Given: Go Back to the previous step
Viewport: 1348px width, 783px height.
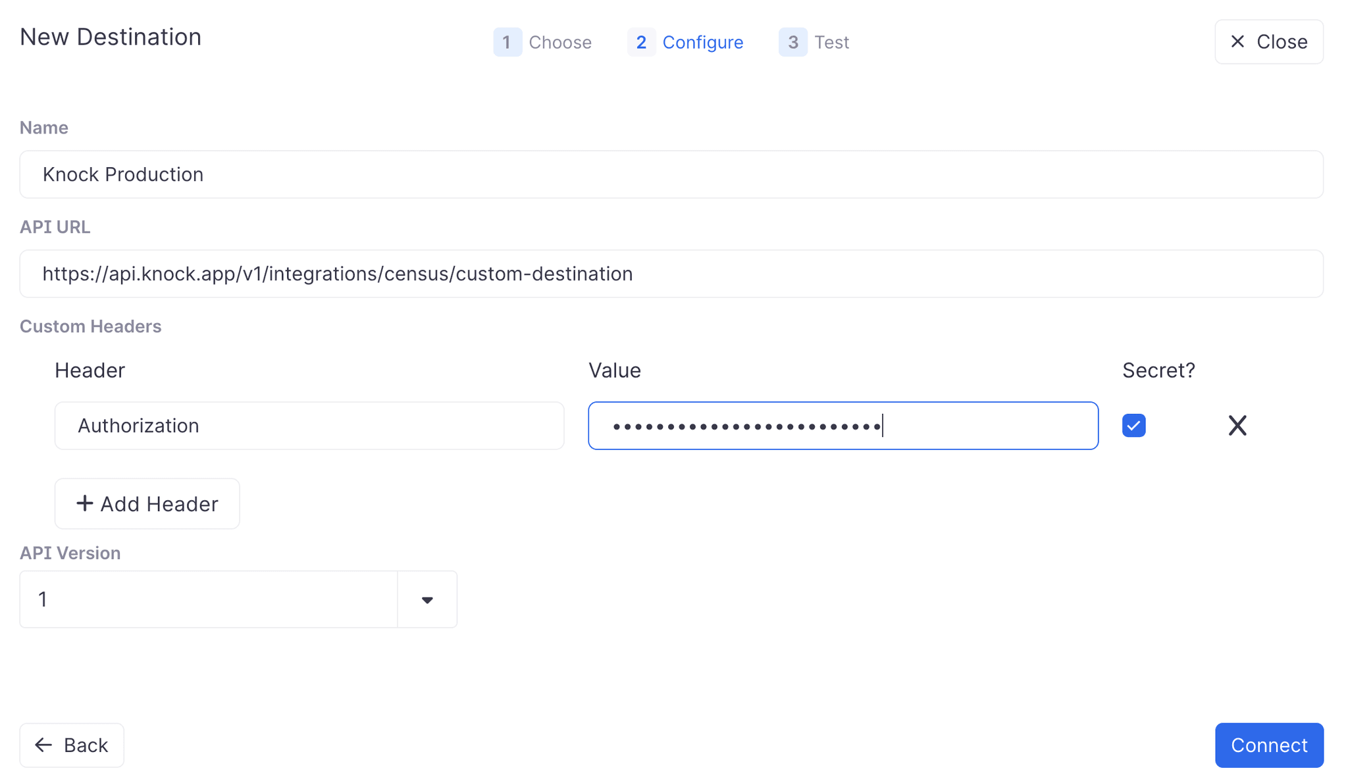Looking at the screenshot, I should tap(71, 745).
